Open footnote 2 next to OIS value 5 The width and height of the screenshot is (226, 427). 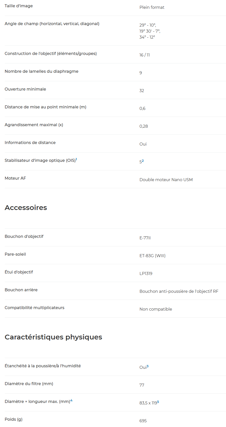[x=143, y=161]
